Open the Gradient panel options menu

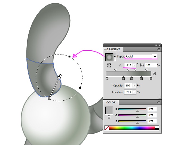(x=159, y=49)
